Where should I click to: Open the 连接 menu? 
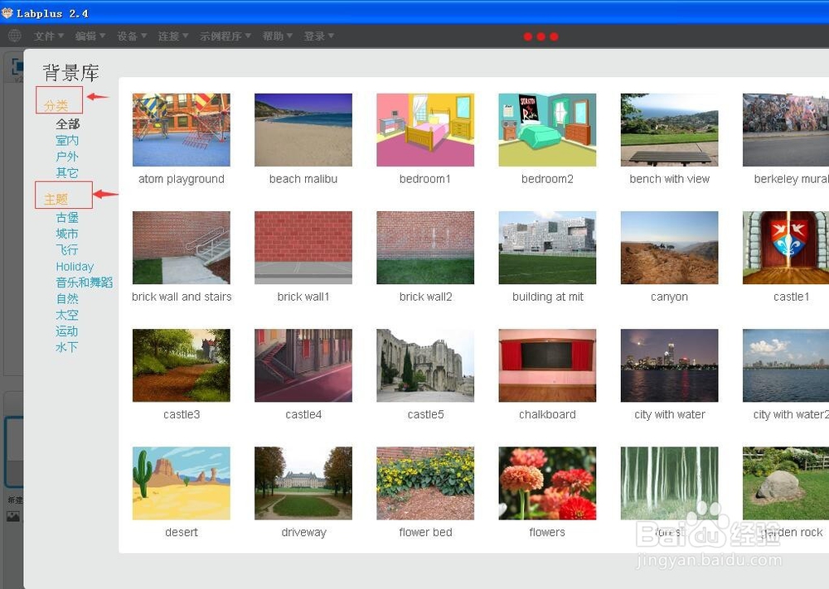point(172,36)
